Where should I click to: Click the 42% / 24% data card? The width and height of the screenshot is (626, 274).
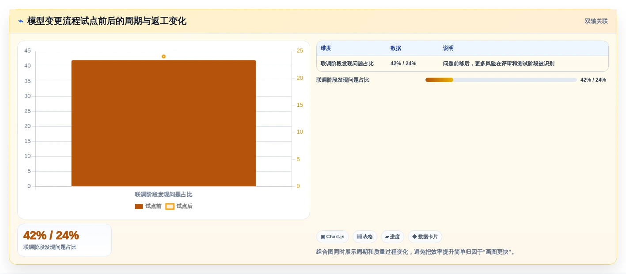(x=64, y=240)
